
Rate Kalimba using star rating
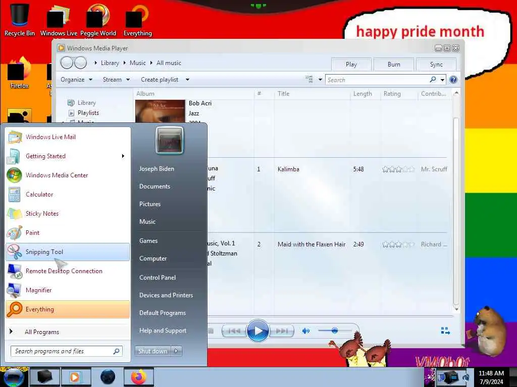pyautogui.click(x=398, y=169)
